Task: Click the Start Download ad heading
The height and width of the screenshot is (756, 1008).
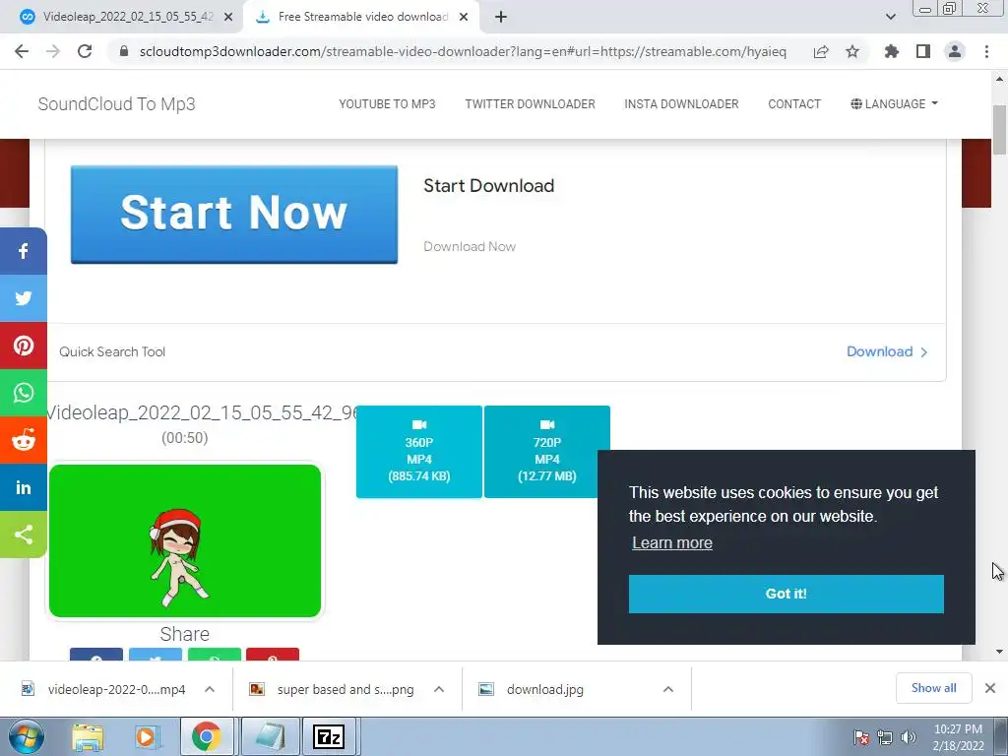Action: click(x=488, y=186)
